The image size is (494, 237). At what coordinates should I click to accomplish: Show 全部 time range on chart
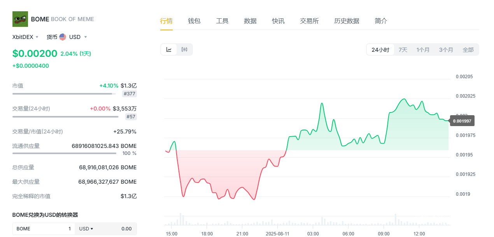pyautogui.click(x=468, y=50)
